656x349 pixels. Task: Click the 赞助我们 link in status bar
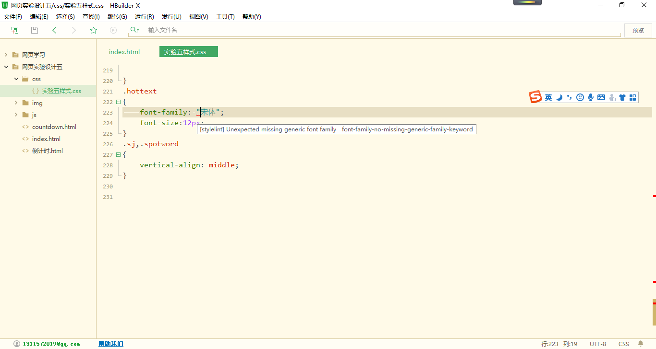click(111, 344)
